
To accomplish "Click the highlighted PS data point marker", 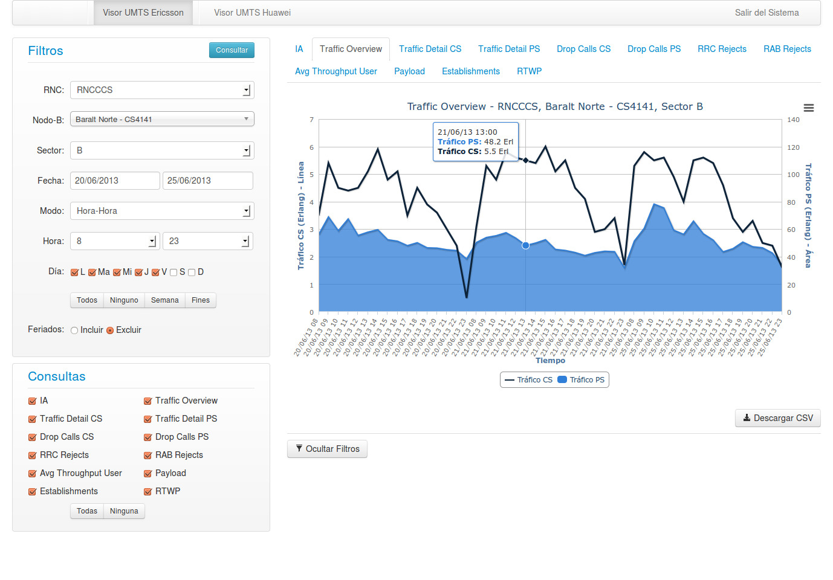I will 525,245.
